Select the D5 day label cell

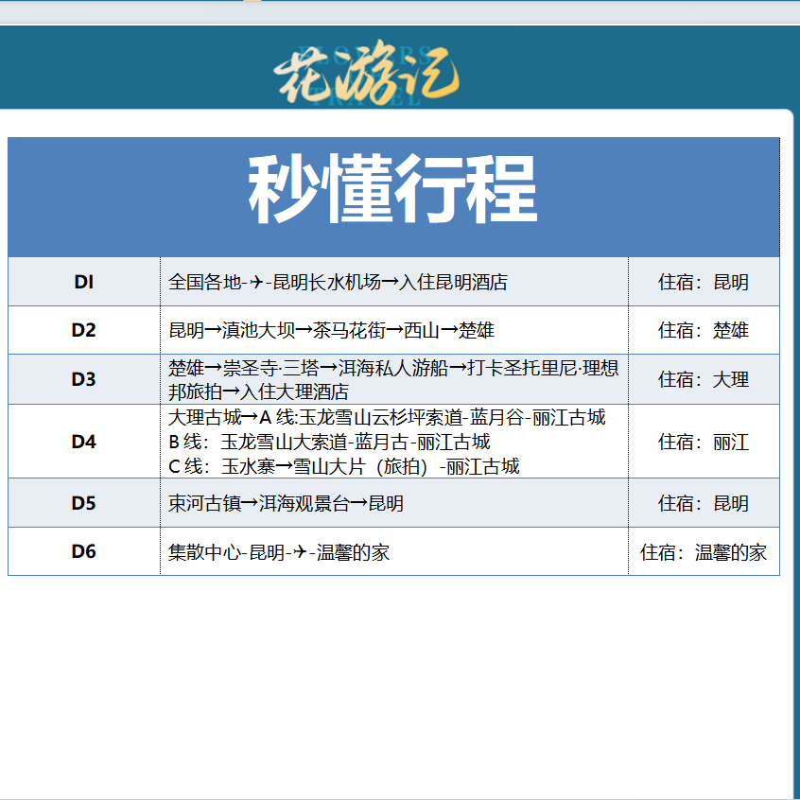(84, 503)
